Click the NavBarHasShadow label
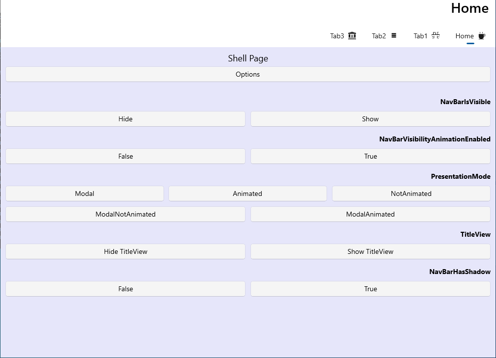 (460, 272)
